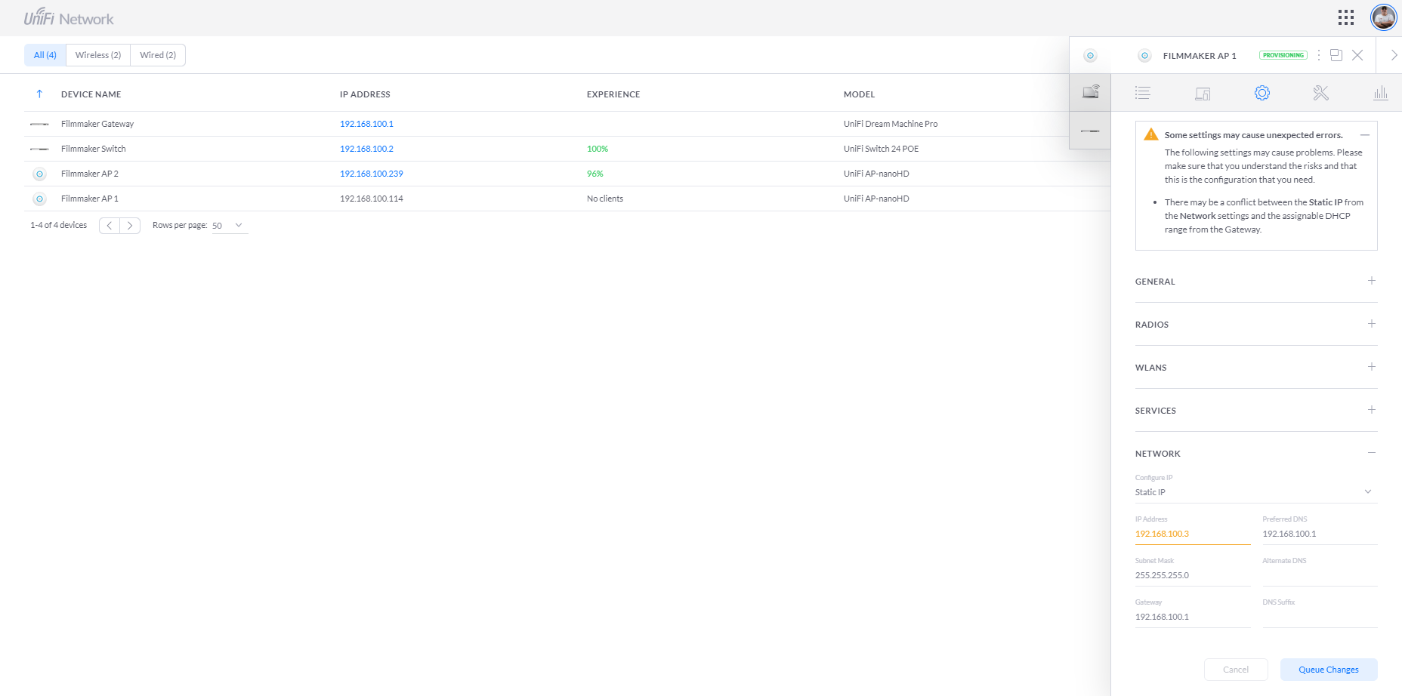The height and width of the screenshot is (696, 1402).
Task: Sort by the EXPERIENCE column
Action: pos(613,94)
